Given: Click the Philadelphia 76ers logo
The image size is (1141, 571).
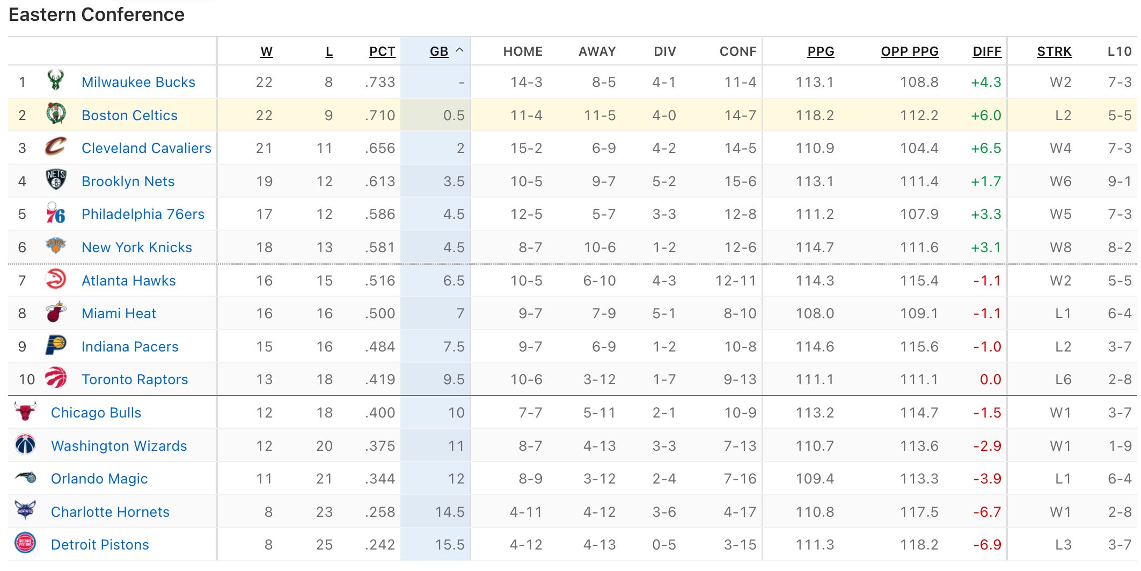Looking at the screenshot, I should click(56, 214).
